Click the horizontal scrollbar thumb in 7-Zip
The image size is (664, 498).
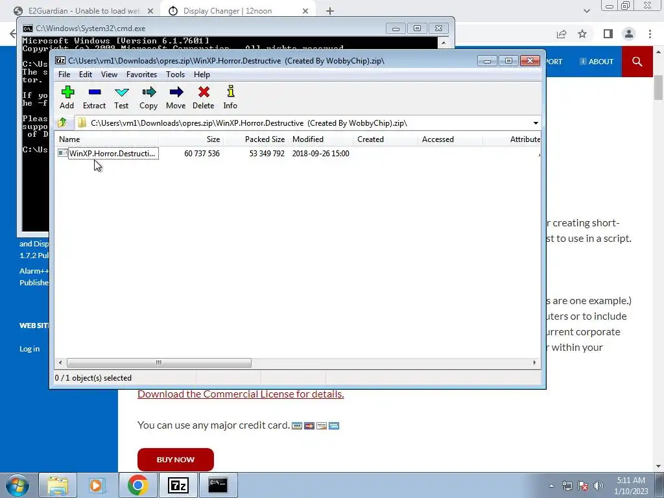pos(159,363)
